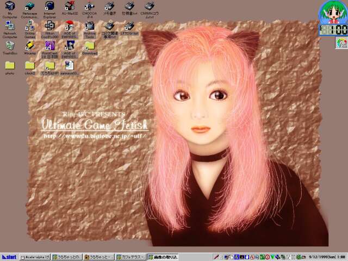Click the digital clock widget showing 1:00
This screenshot has height=261, width=348.
[332, 29]
